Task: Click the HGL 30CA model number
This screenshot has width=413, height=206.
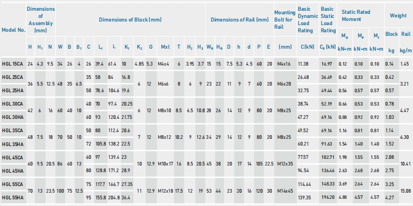Action: [13, 104]
